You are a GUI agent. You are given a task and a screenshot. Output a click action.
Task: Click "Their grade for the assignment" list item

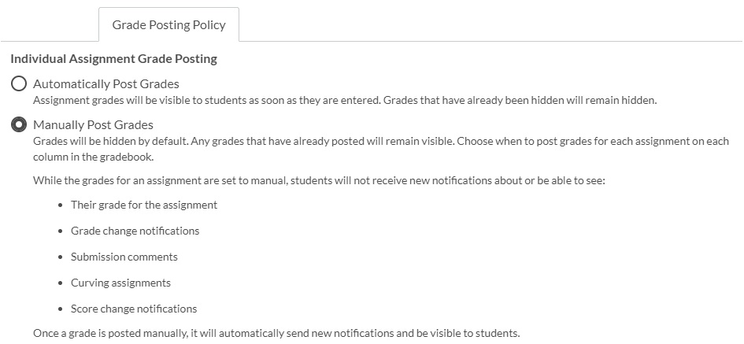(x=144, y=205)
